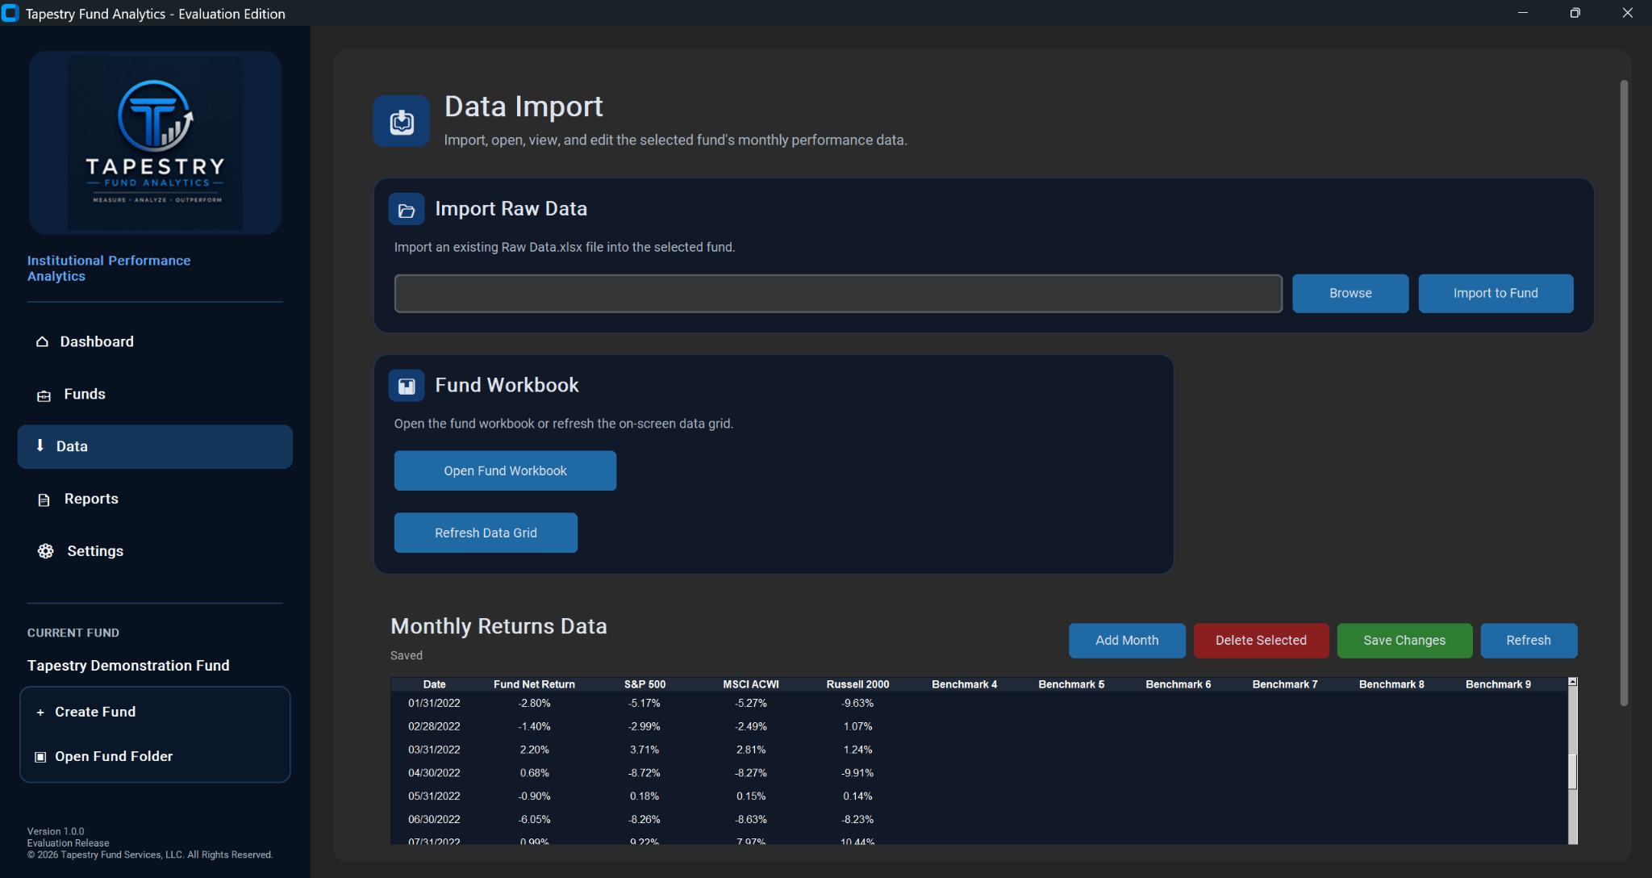Select the 03/31/2022 date cell

pos(434,750)
